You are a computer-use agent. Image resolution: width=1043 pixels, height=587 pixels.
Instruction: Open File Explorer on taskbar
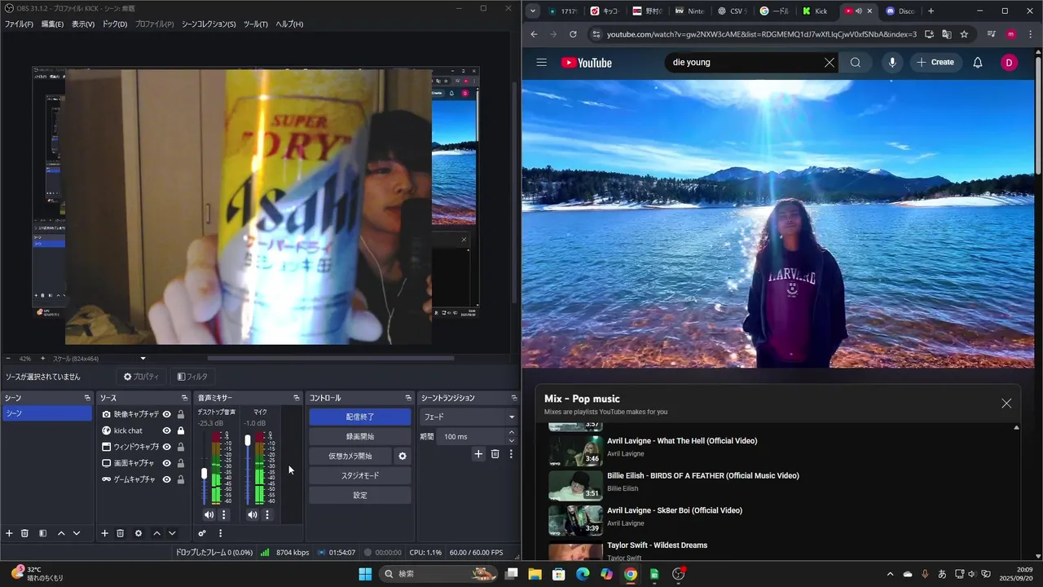(x=535, y=574)
